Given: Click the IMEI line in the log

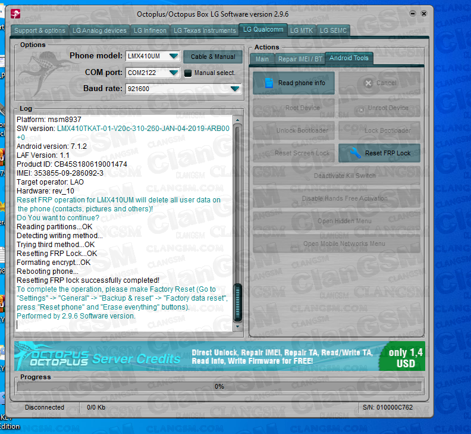Looking at the screenshot, I should point(60,173).
